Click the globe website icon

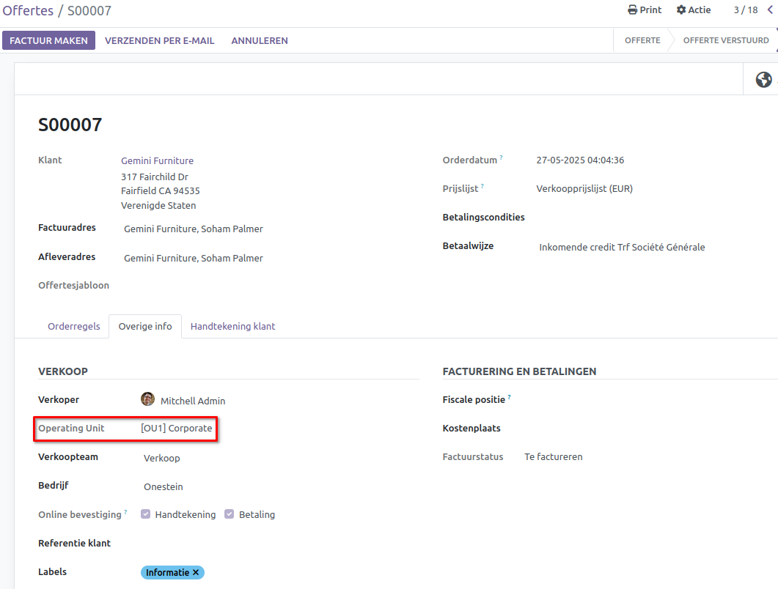pyautogui.click(x=763, y=79)
